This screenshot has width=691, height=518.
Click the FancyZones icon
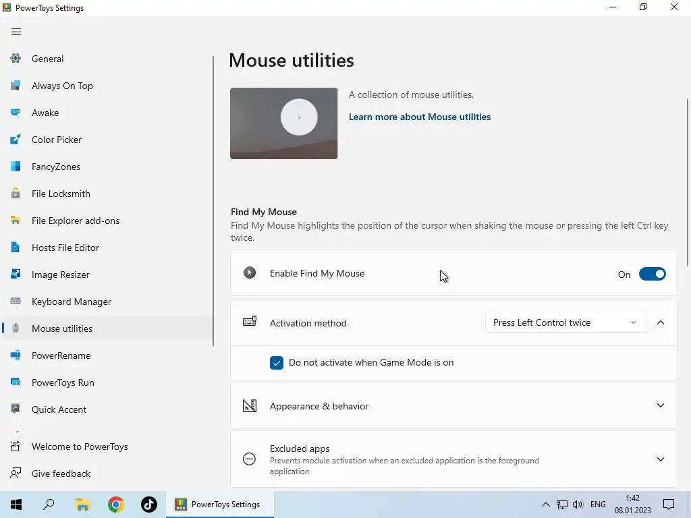click(16, 166)
